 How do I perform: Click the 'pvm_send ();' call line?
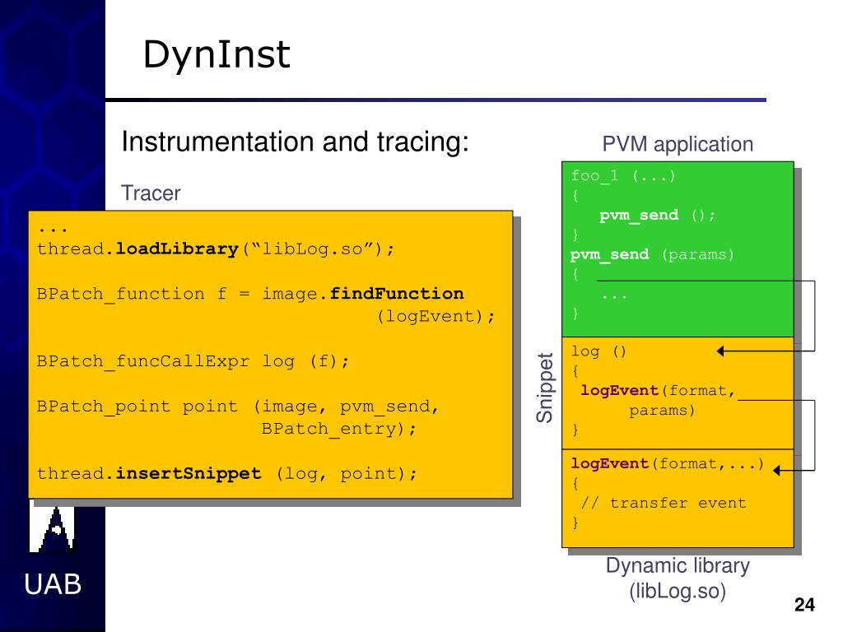tap(657, 216)
